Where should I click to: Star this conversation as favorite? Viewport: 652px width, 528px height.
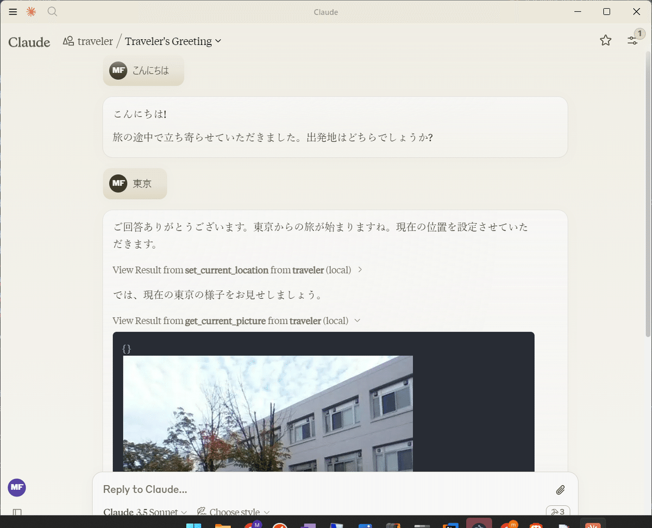click(x=605, y=40)
